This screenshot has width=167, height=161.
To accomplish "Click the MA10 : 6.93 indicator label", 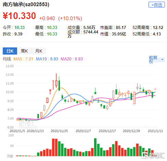I will click(47, 59).
